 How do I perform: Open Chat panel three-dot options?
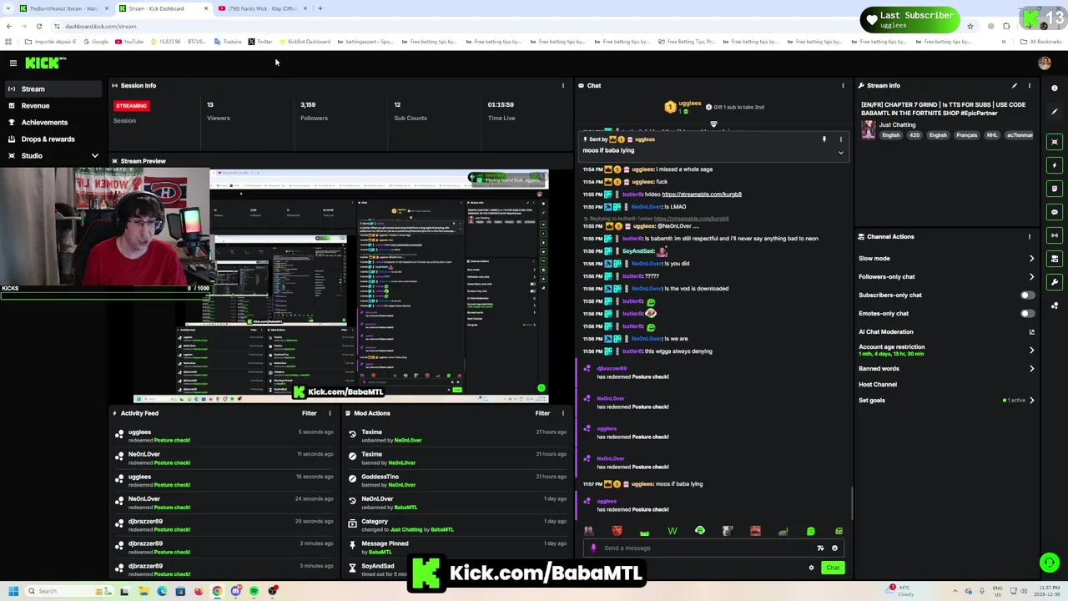(x=843, y=85)
